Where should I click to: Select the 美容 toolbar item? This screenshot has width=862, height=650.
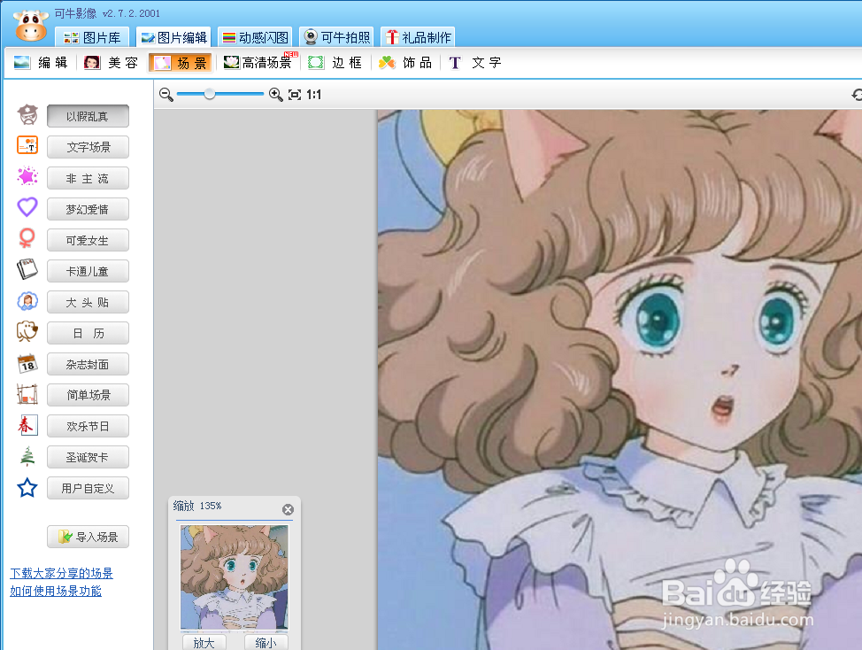[111, 63]
